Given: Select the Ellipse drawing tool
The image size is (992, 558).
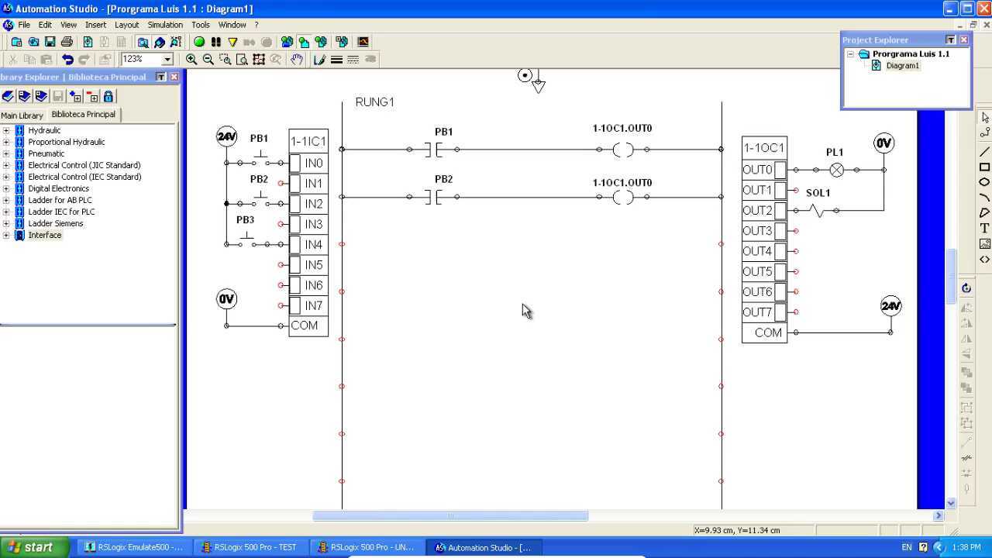Looking at the screenshot, I should point(984,182).
